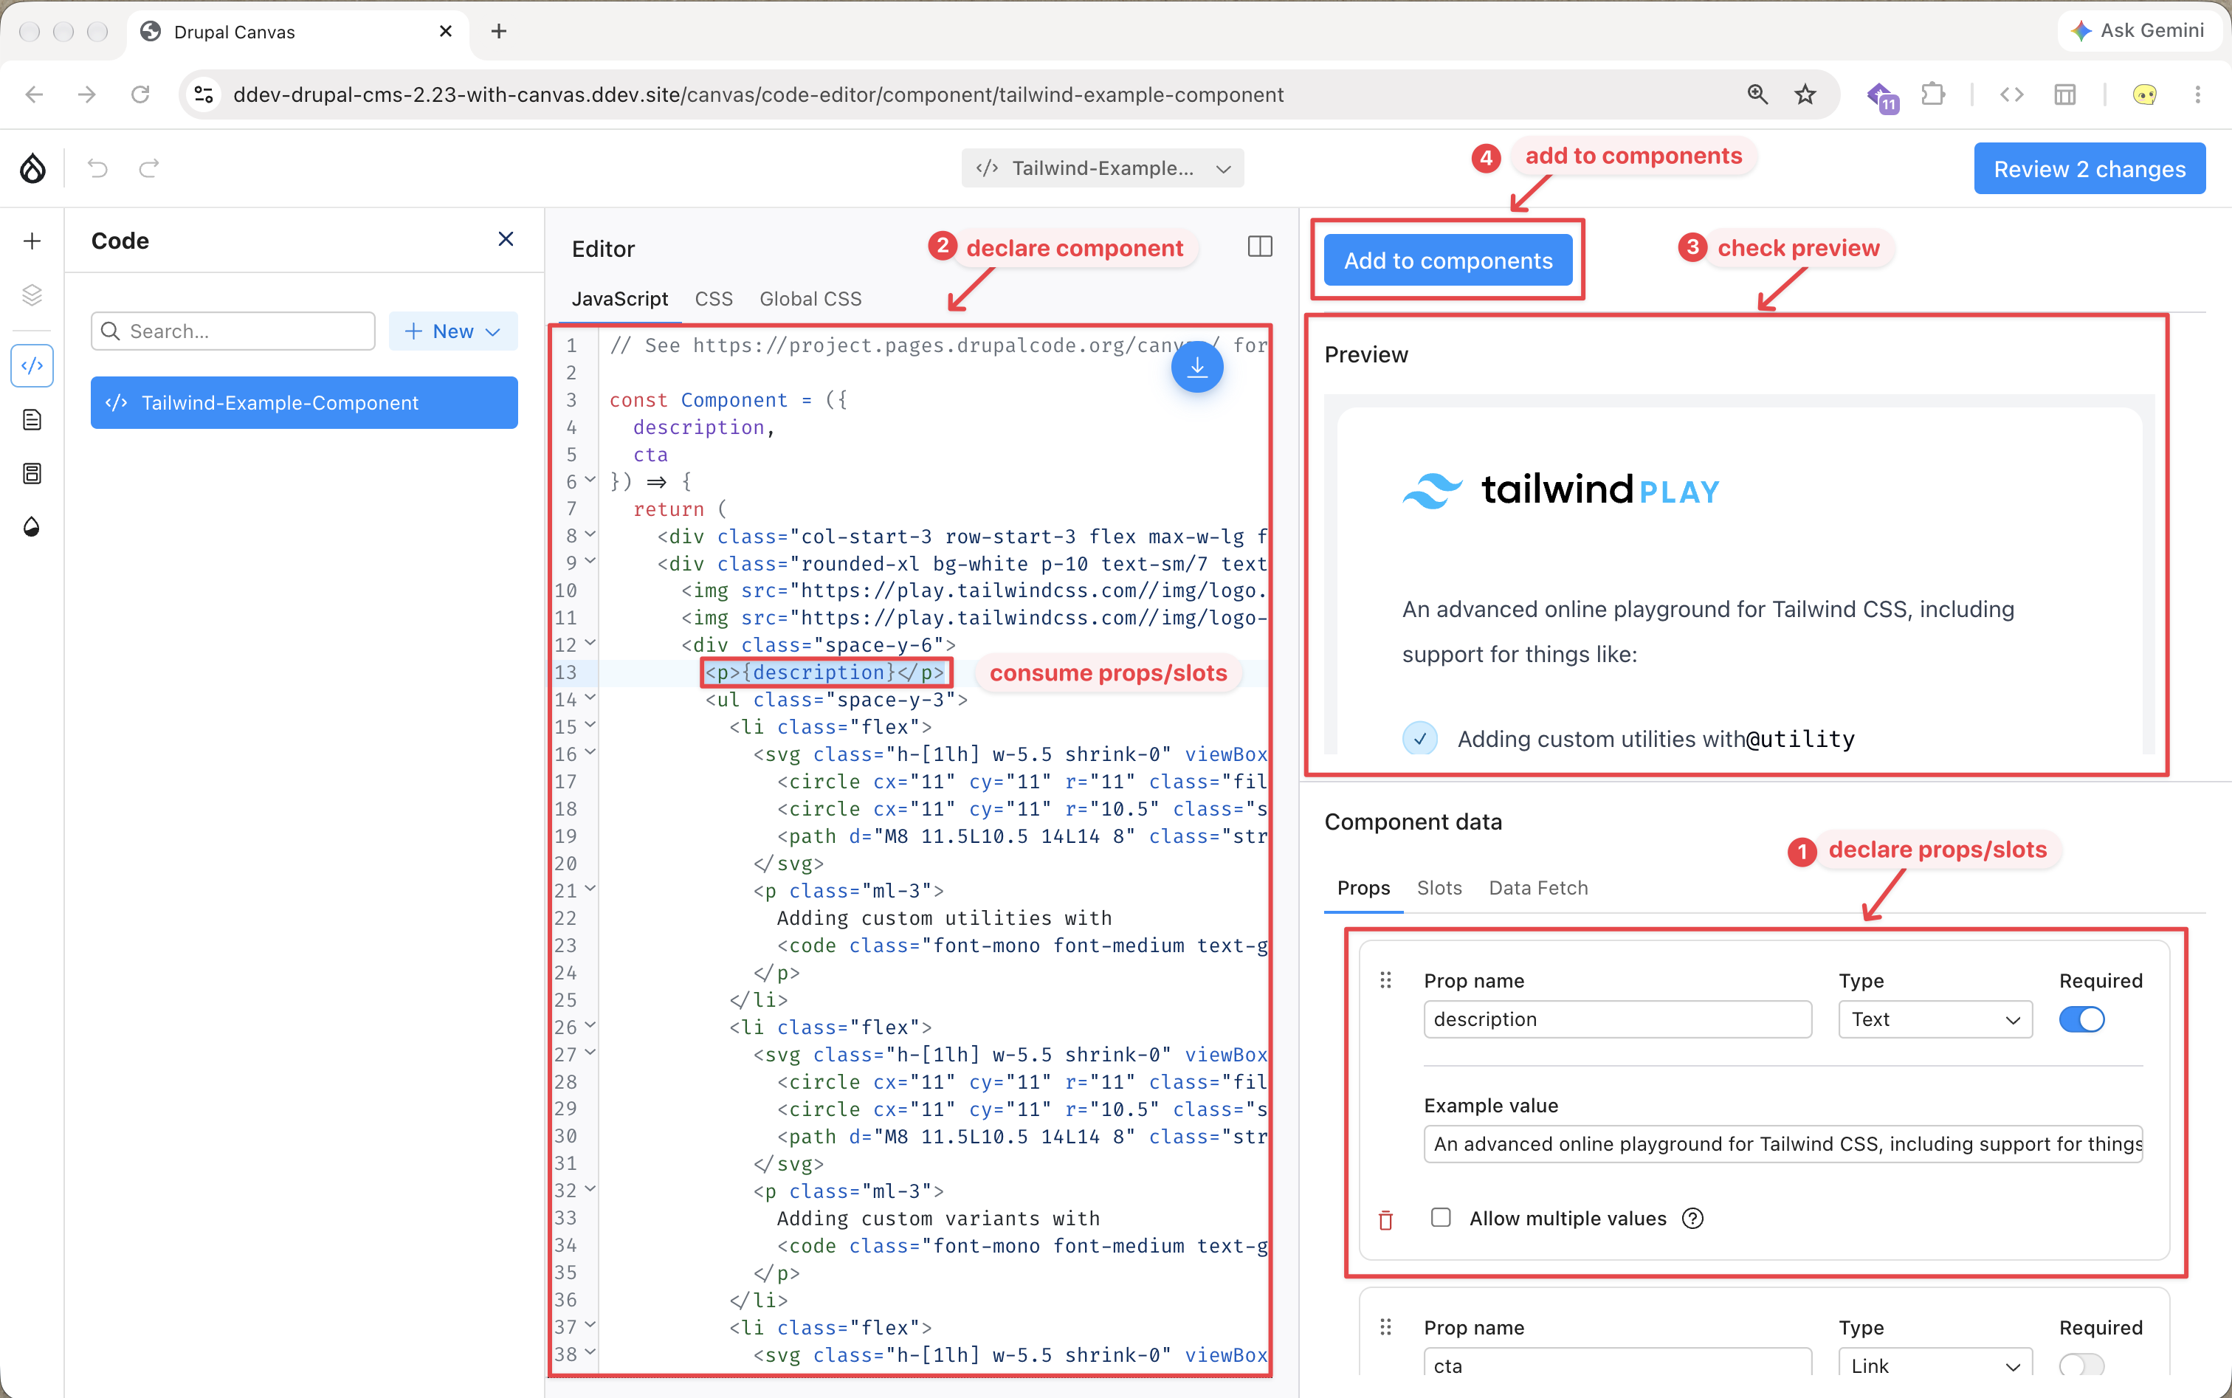Toggle the editor split layout icon
This screenshot has height=1398, width=2232.
coord(1259,247)
